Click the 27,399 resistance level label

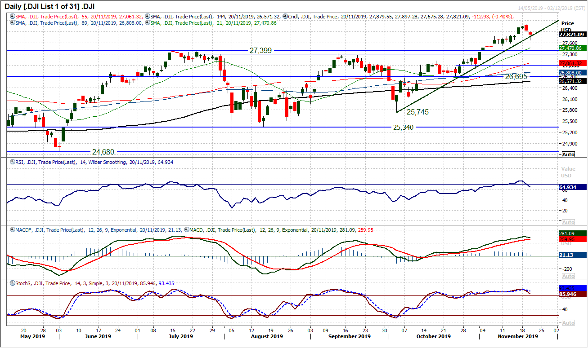click(x=260, y=51)
